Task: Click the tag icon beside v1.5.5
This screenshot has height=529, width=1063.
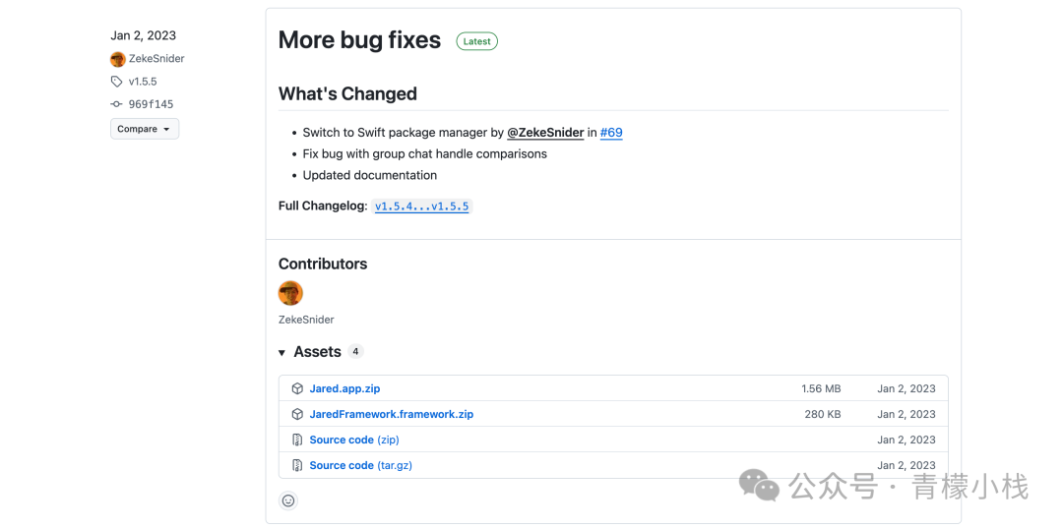Action: 117,82
